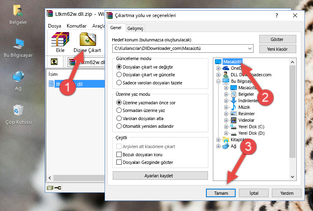The width and height of the screenshot is (313, 211).
Task: Expand the Yerel Disk (C:) node
Action: pos(226,127)
